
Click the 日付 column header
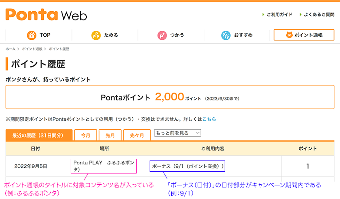tap(36, 149)
